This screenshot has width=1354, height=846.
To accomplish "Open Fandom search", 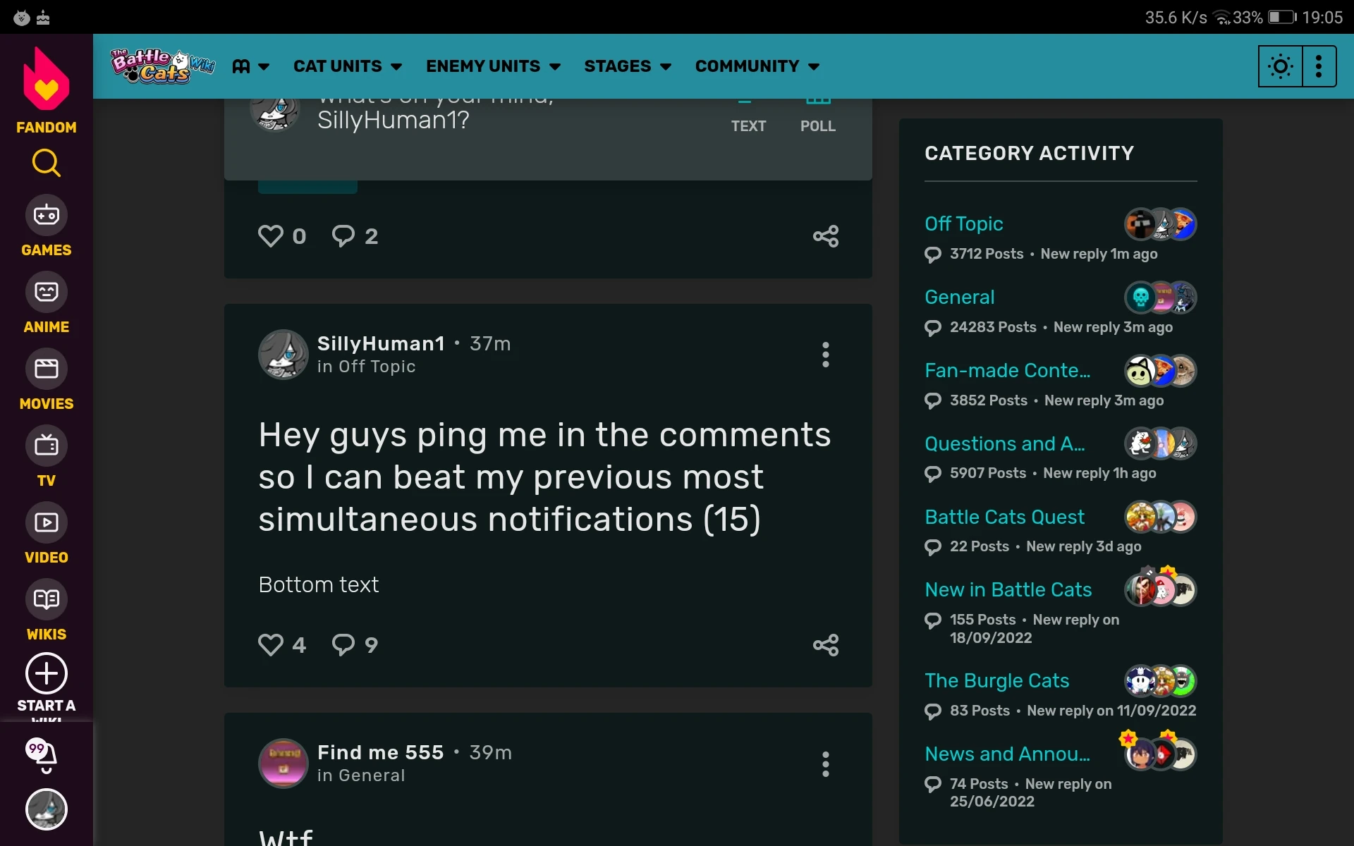I will point(46,163).
